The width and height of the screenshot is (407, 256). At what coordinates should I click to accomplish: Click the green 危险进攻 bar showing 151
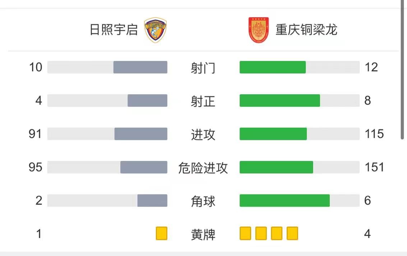click(276, 167)
